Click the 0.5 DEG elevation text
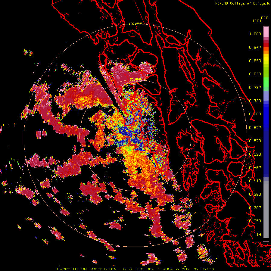 145,269
